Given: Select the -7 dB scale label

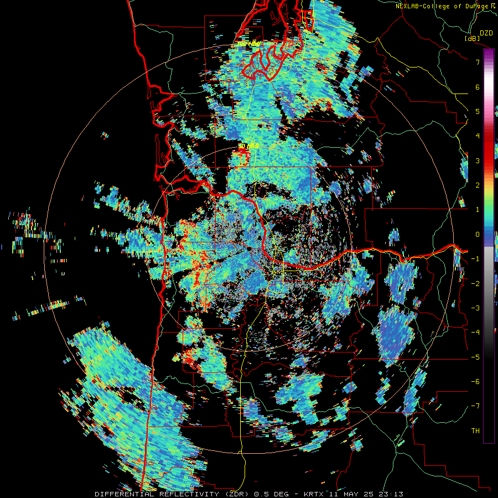Looking at the screenshot, I should point(475,406).
